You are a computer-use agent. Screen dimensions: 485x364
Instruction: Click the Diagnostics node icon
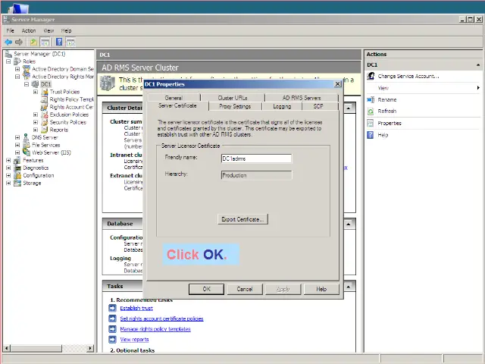coord(17,168)
